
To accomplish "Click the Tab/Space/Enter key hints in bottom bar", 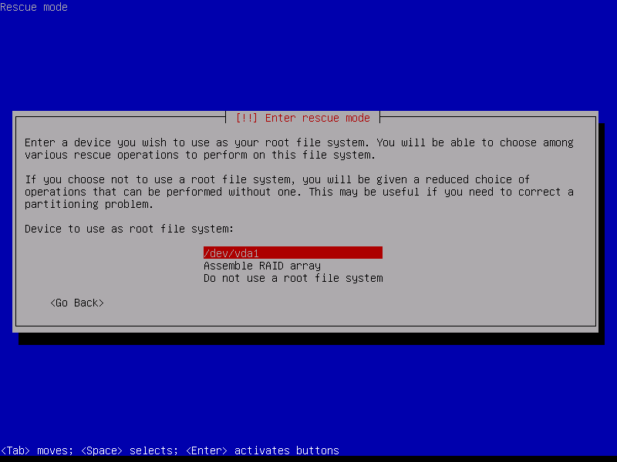I will (x=170, y=450).
